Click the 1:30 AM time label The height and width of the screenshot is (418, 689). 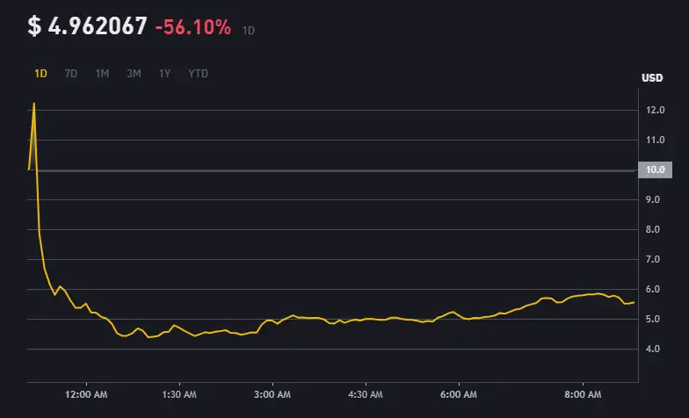pos(179,395)
